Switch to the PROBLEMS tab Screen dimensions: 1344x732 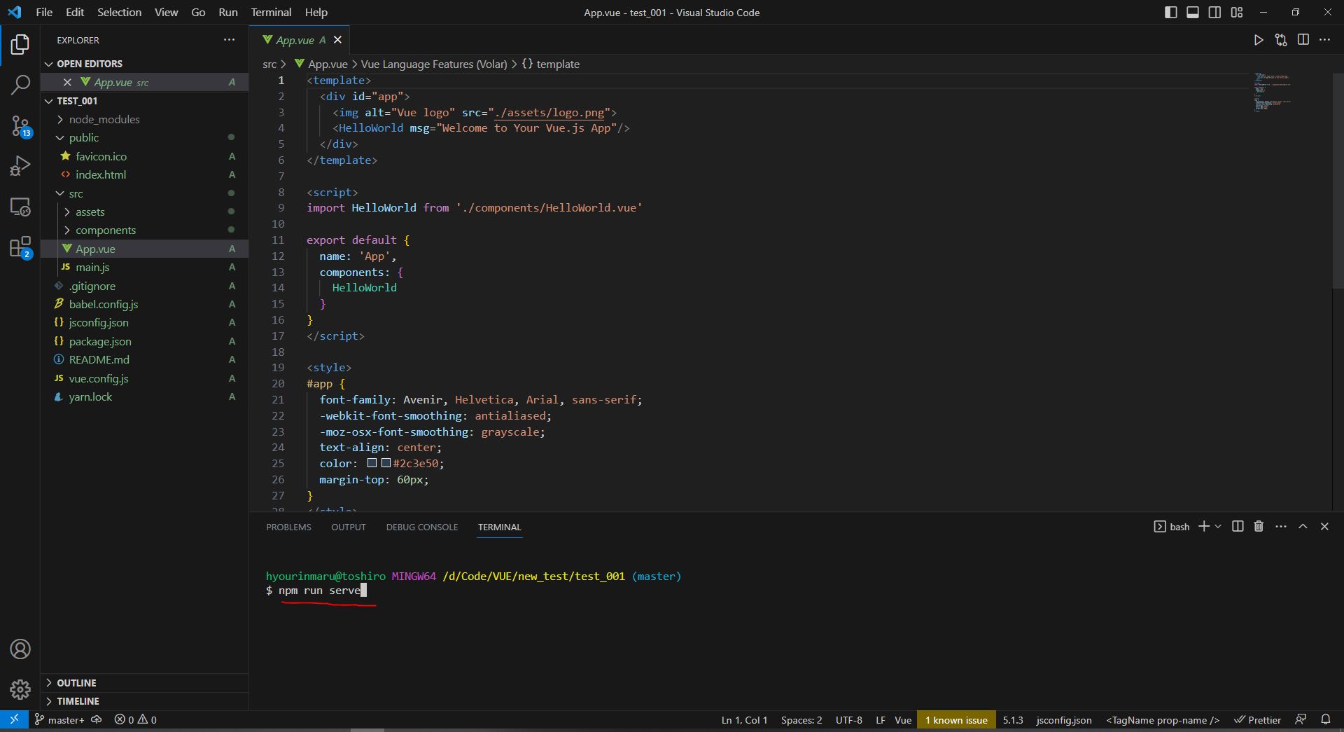click(x=288, y=527)
